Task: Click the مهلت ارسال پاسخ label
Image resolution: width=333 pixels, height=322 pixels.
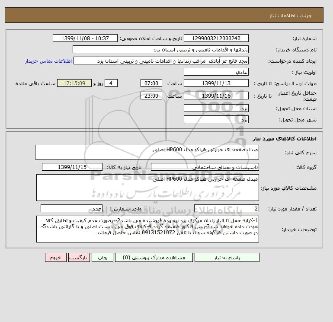Action: (x=295, y=83)
